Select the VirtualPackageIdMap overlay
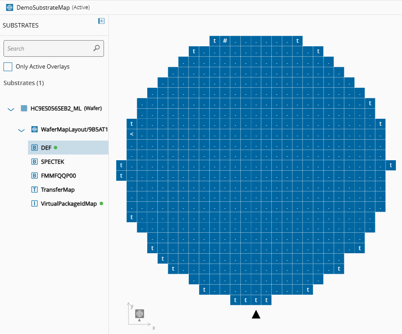This screenshot has width=402, height=334. point(68,203)
